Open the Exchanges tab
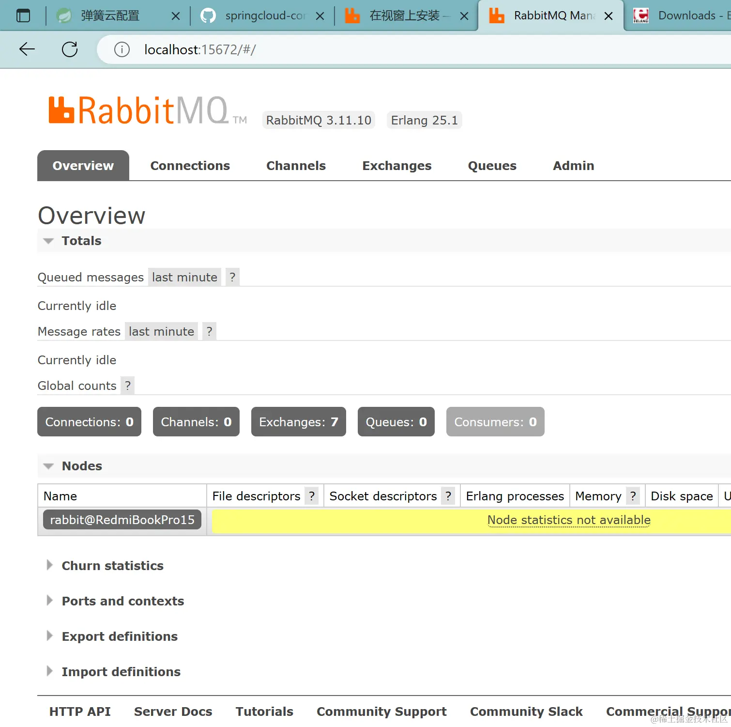This screenshot has width=731, height=727. tap(397, 166)
